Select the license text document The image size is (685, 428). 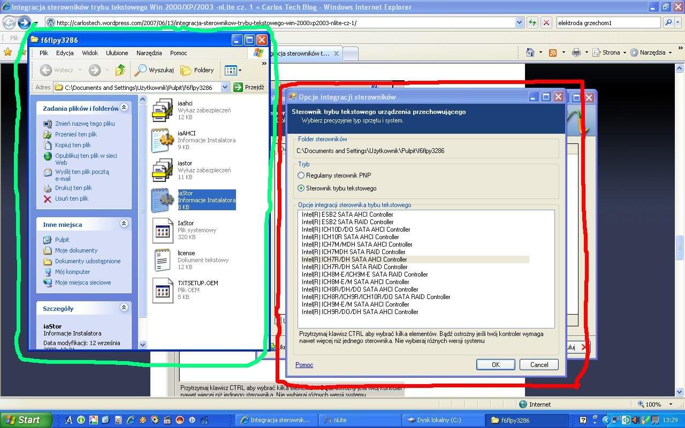coord(162,260)
